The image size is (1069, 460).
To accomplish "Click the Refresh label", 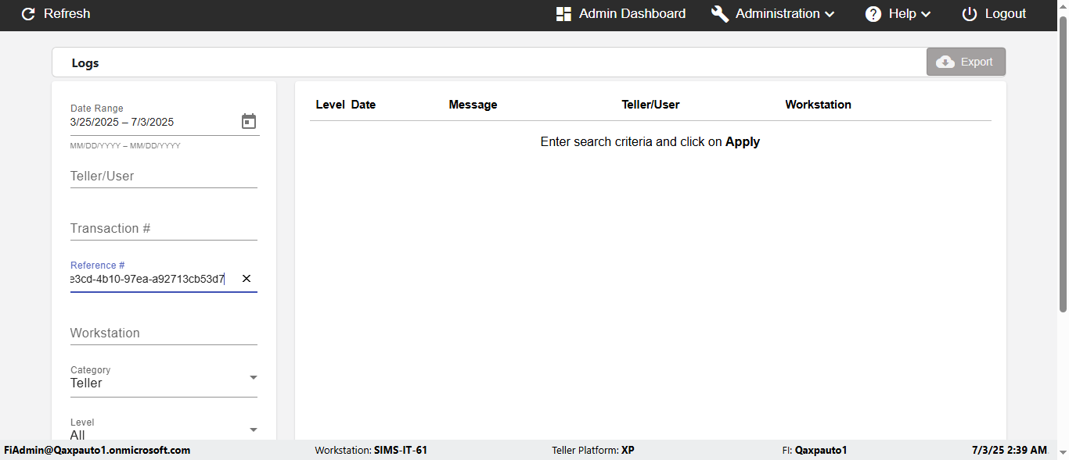I will click(x=67, y=14).
